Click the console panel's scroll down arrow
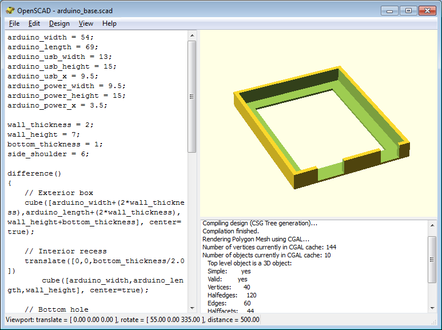 click(x=433, y=308)
